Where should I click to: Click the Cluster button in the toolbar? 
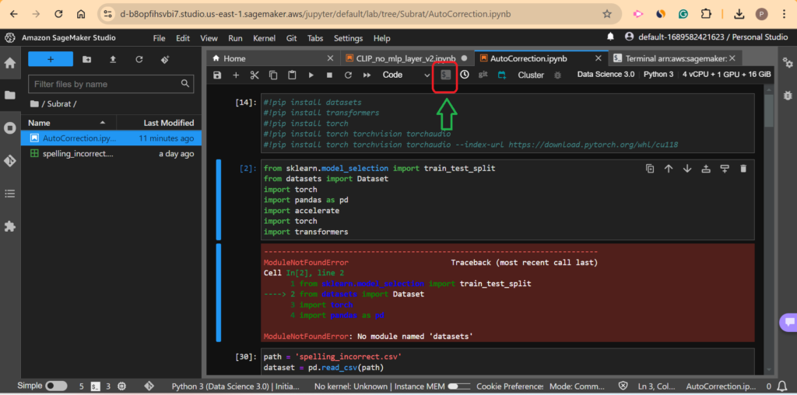pos(531,75)
